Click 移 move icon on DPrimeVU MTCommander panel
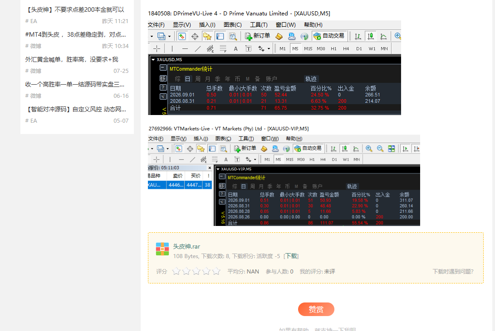 [163, 78]
